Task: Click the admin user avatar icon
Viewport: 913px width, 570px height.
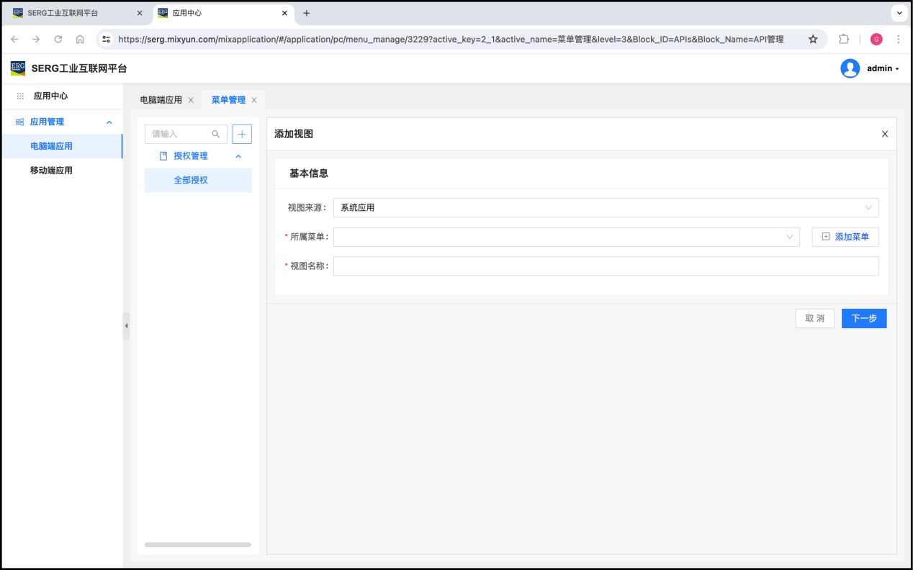Action: point(850,68)
